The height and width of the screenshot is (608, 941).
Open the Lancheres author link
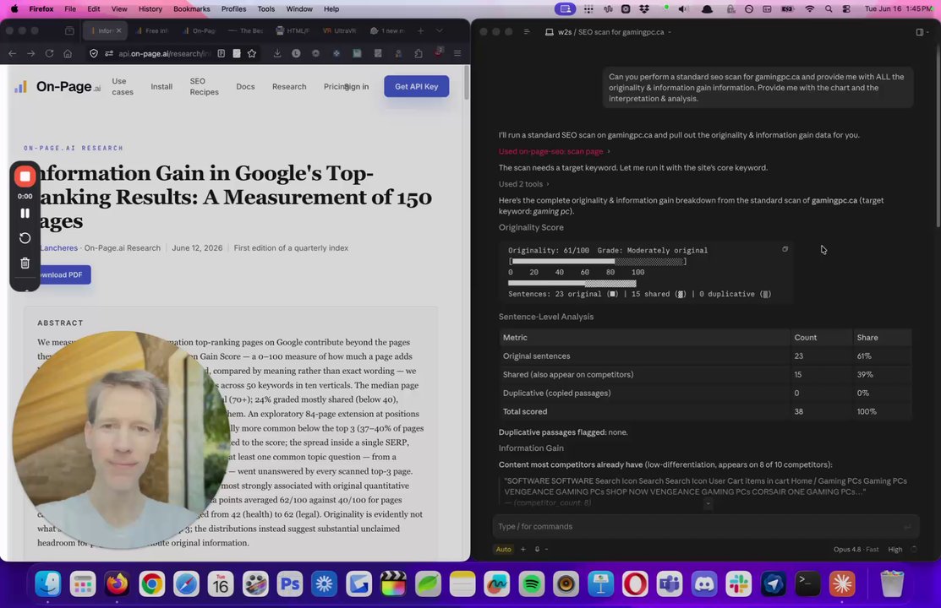(x=59, y=247)
